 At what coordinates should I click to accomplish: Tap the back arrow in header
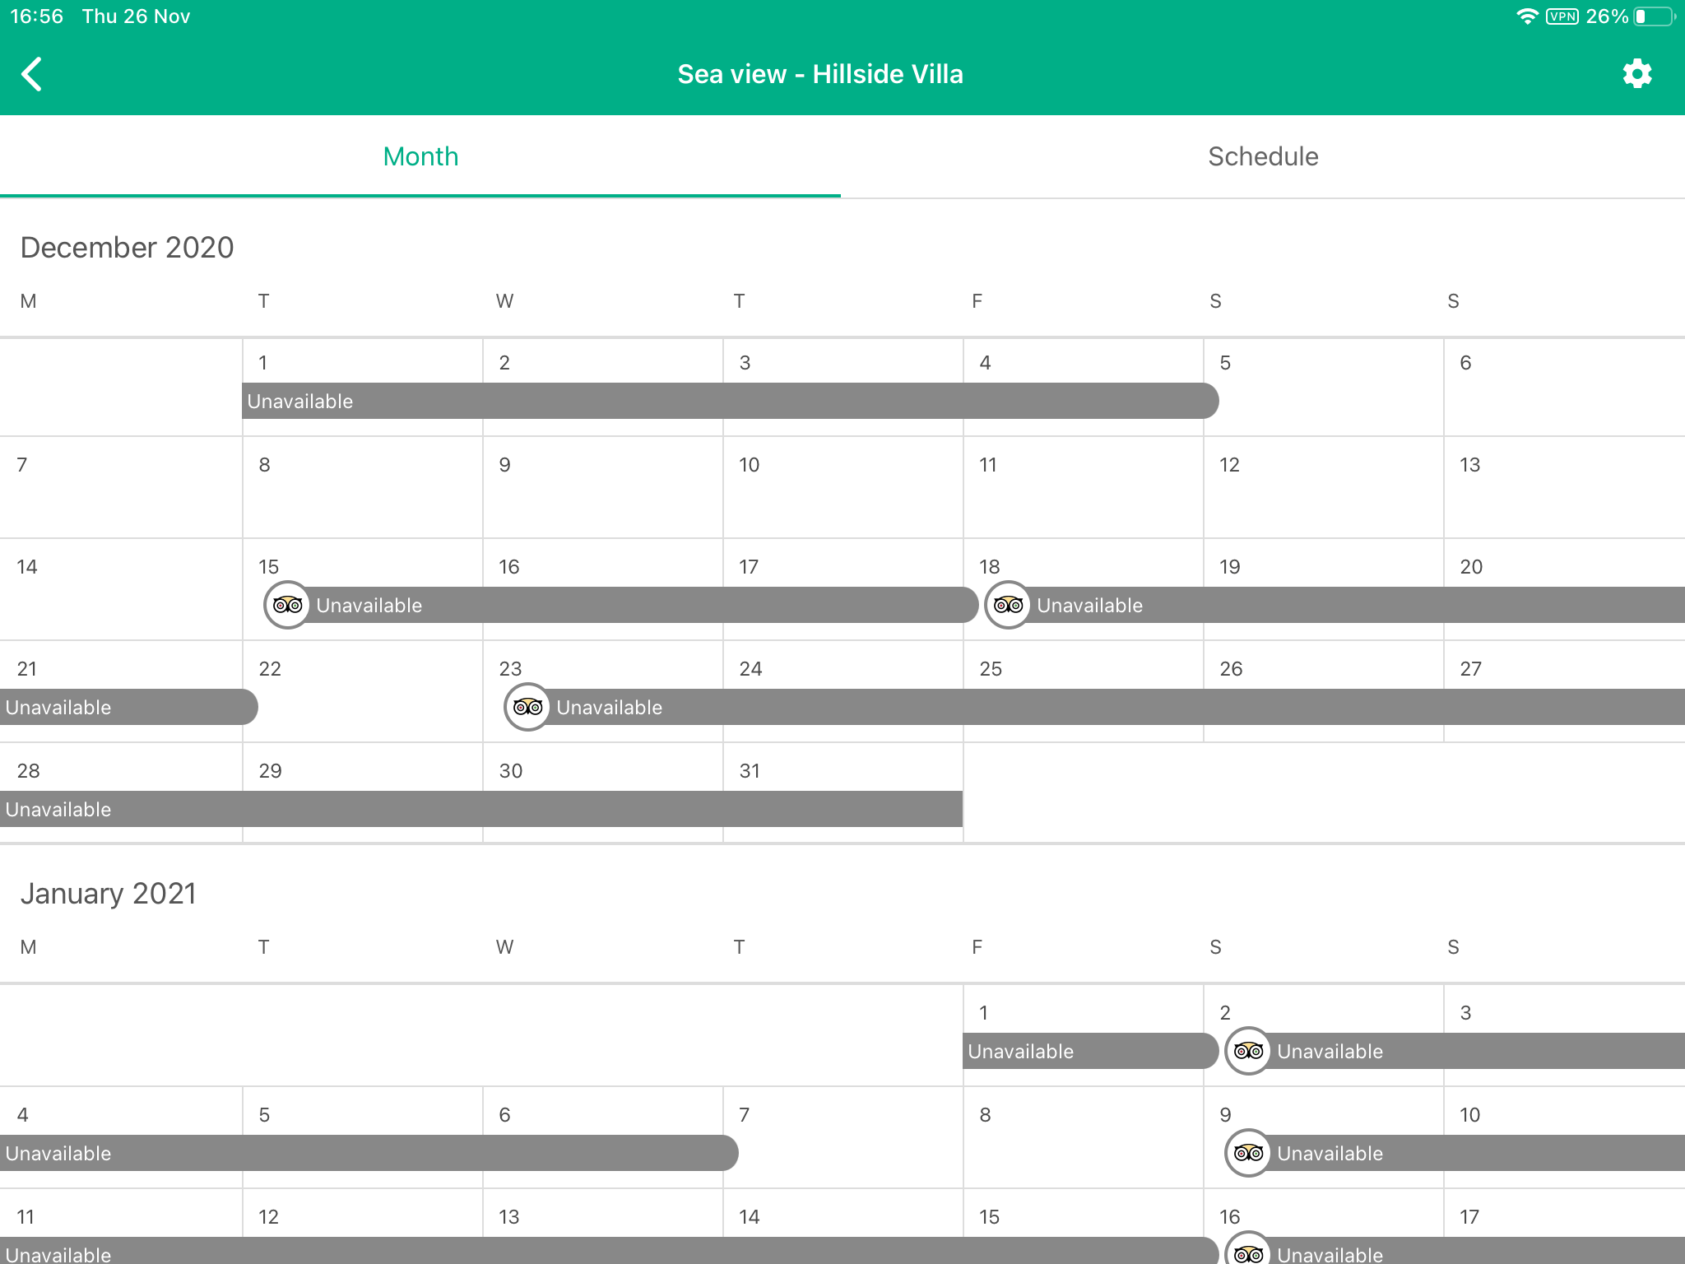coord(31,74)
